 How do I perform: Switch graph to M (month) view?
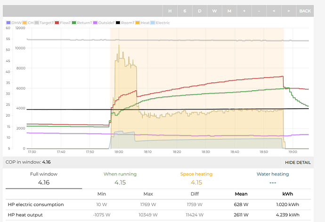[x=229, y=11]
